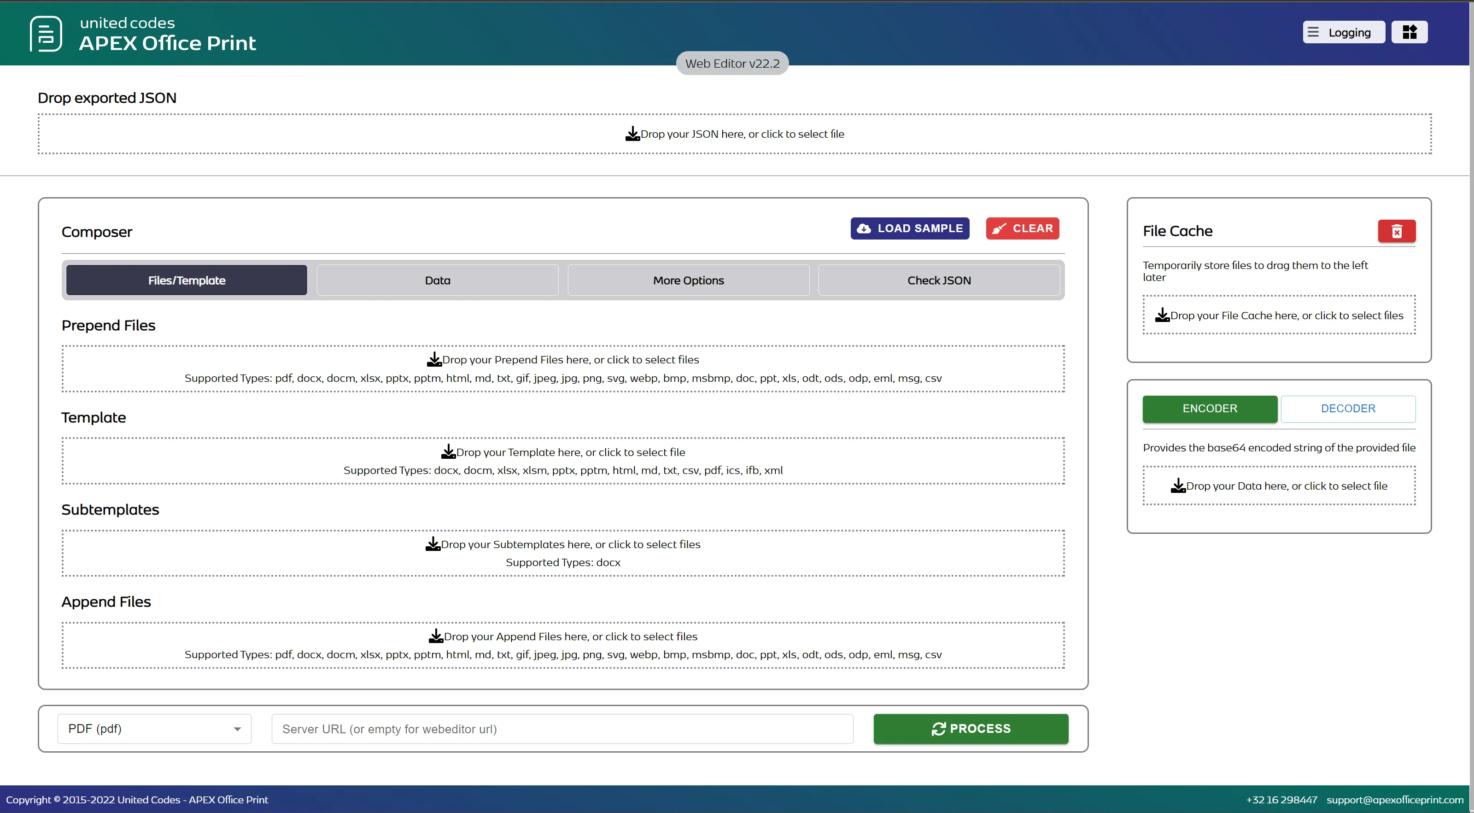The image size is (1474, 813).
Task: Click the download icon in JSON drop zone
Action: 632,134
